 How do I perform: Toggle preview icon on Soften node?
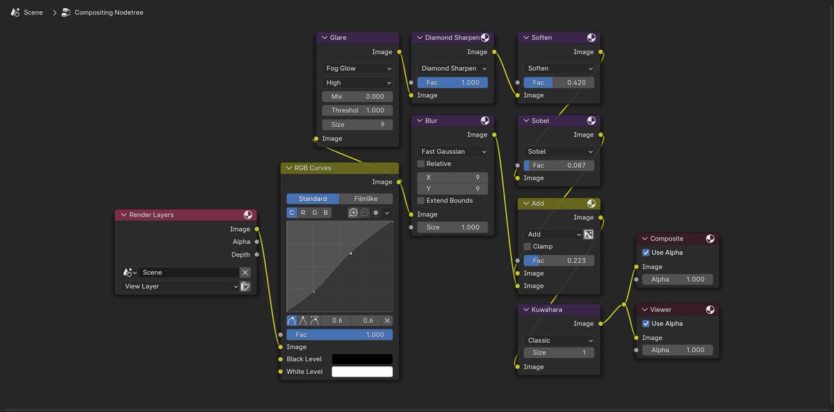pos(591,38)
